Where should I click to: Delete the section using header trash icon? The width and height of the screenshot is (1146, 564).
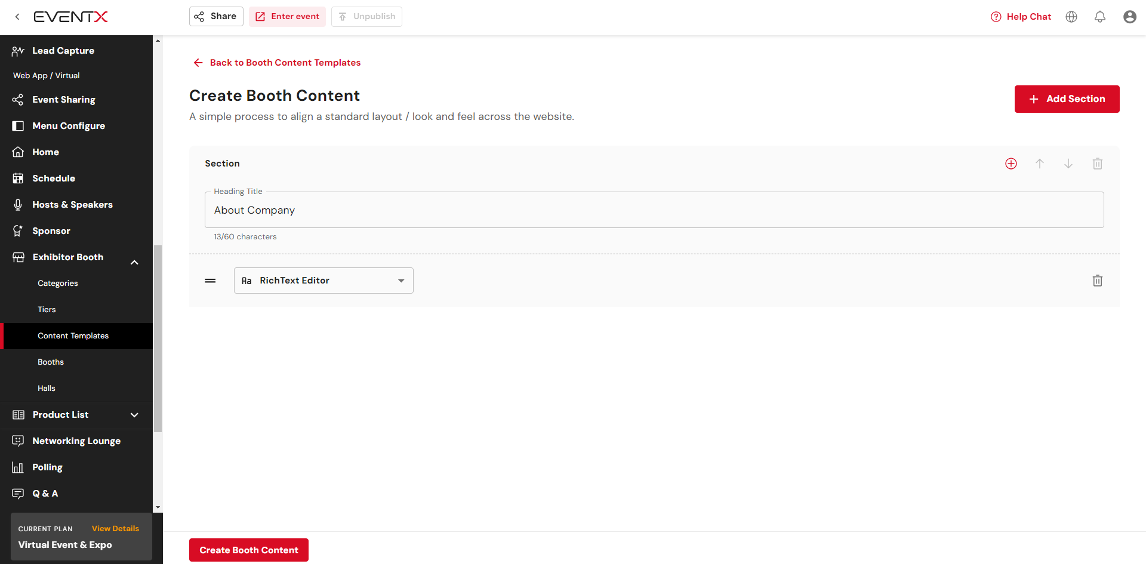1098,164
